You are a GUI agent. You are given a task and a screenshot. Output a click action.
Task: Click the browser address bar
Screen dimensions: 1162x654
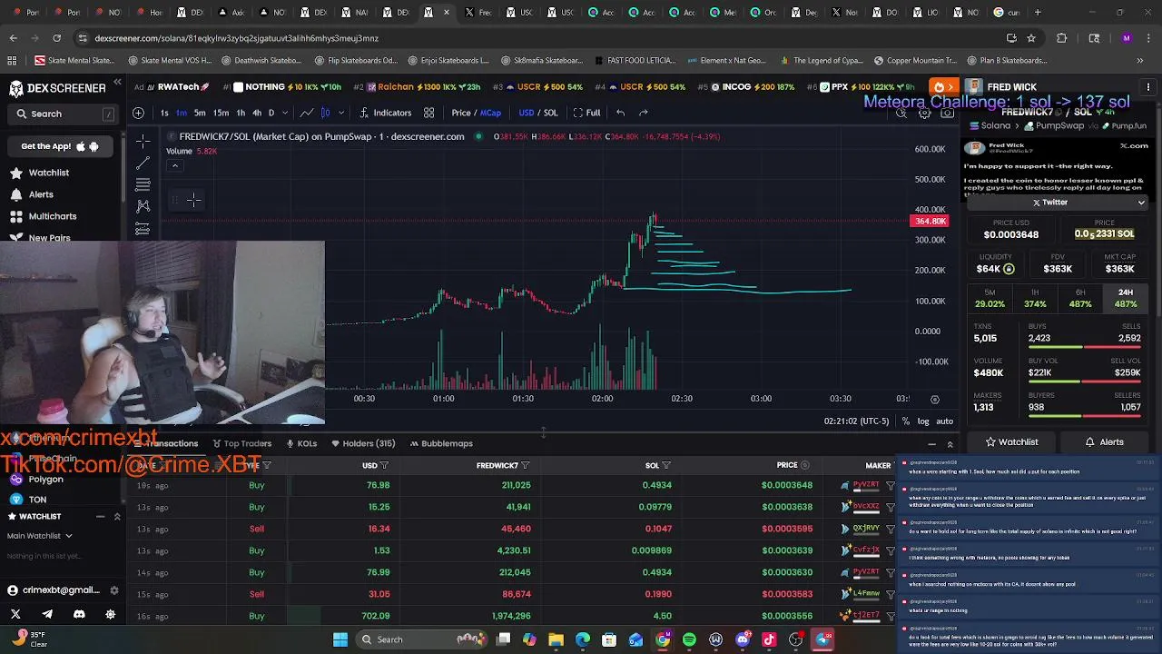[536, 38]
